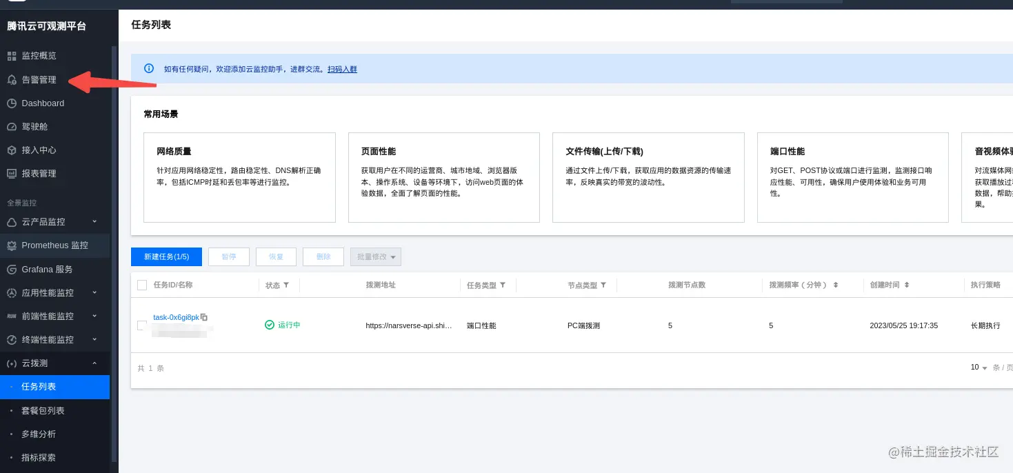This screenshot has width=1013, height=473.
Task: Click the 新建任务(1/5) button
Action: click(166, 256)
